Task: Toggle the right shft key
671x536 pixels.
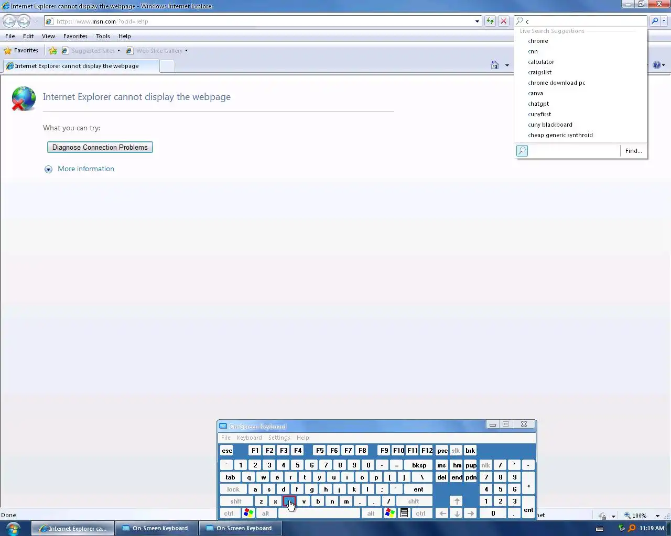Action: pos(414,501)
